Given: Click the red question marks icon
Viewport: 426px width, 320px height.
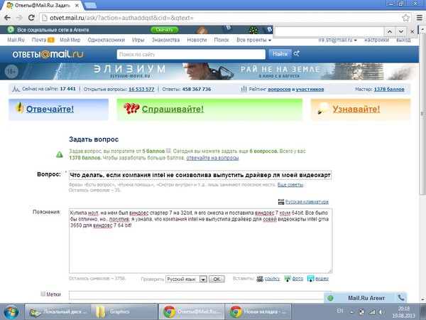Looking at the screenshot, I should coord(131,108).
